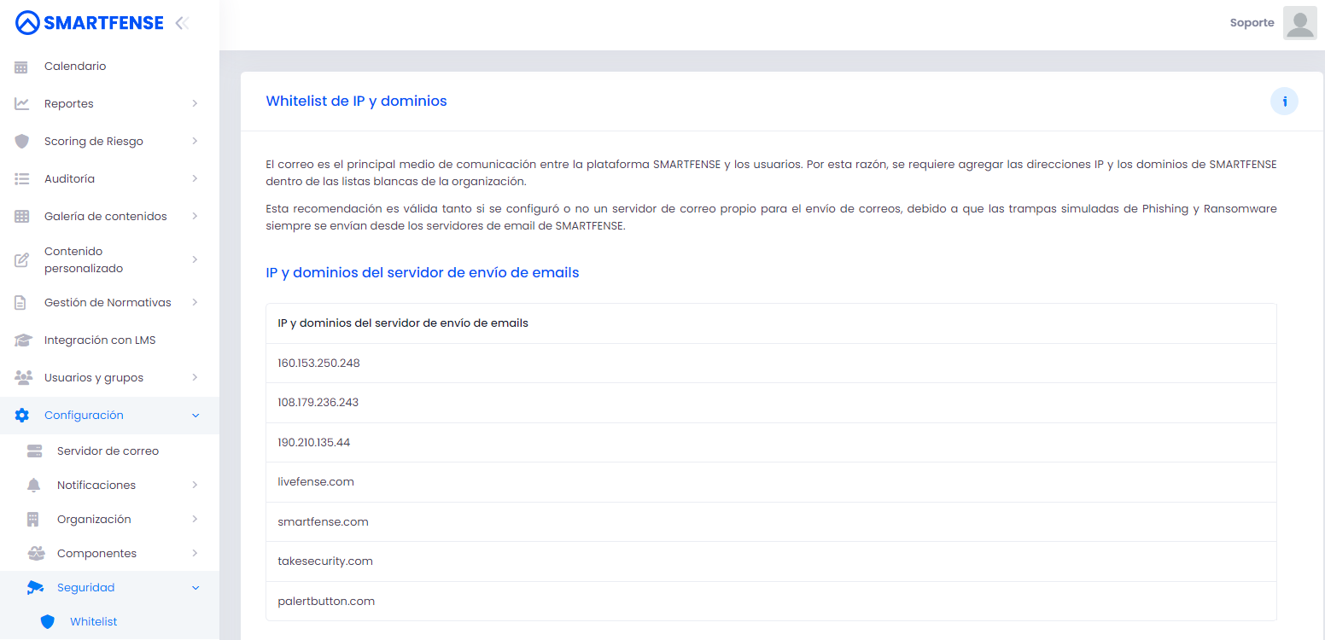Expand Contenido personalizado arrow
Screen dimensions: 1325x640
pos(195,259)
